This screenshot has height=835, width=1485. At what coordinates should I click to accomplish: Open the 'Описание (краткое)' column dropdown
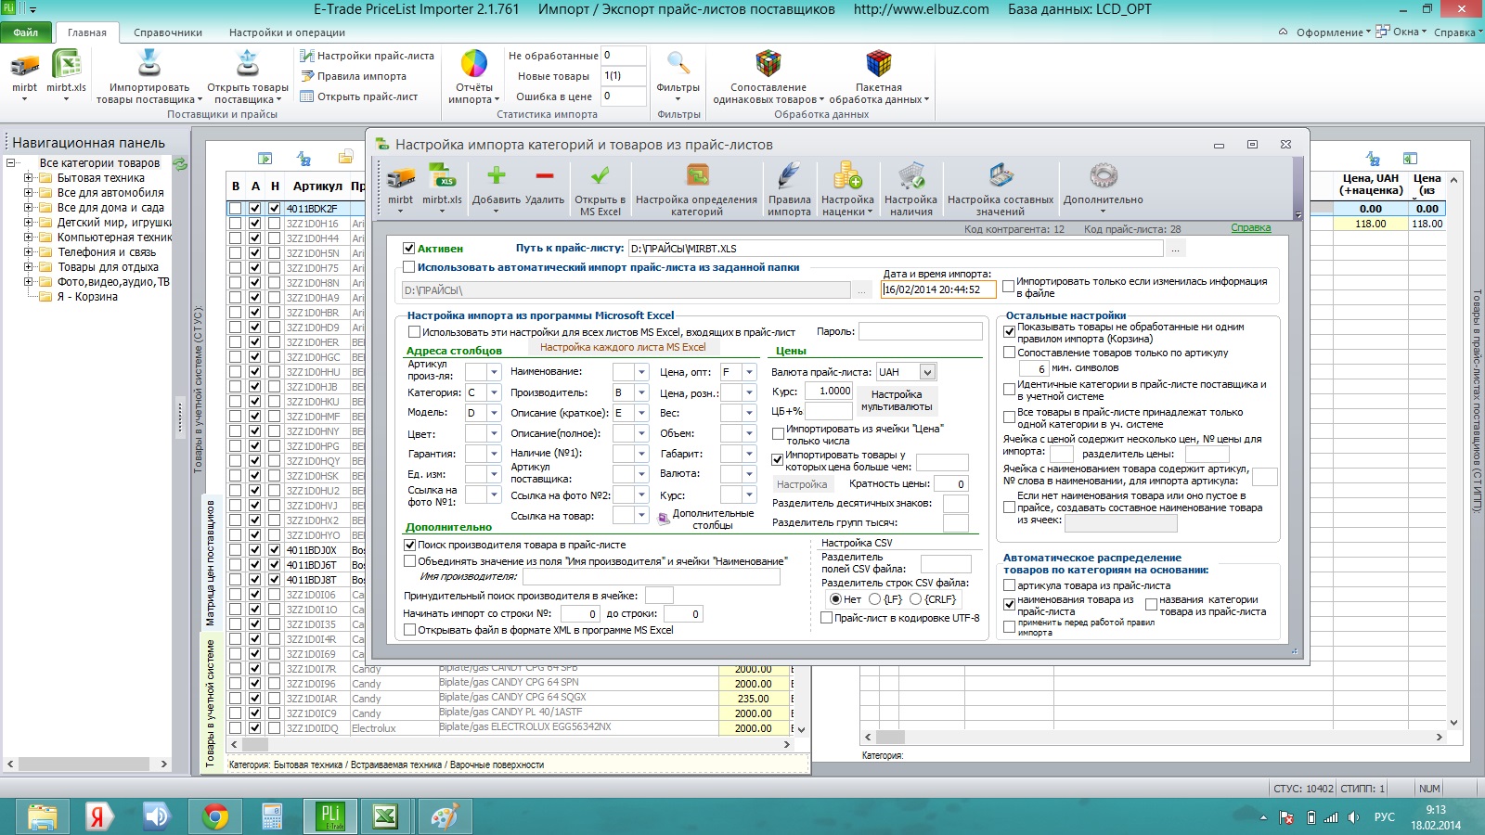(641, 413)
